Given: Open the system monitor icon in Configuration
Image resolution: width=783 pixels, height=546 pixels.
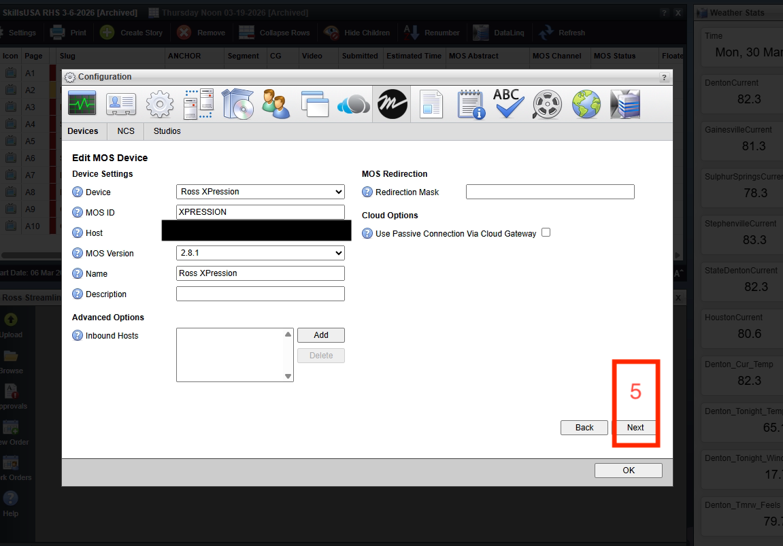Looking at the screenshot, I should click(x=82, y=104).
